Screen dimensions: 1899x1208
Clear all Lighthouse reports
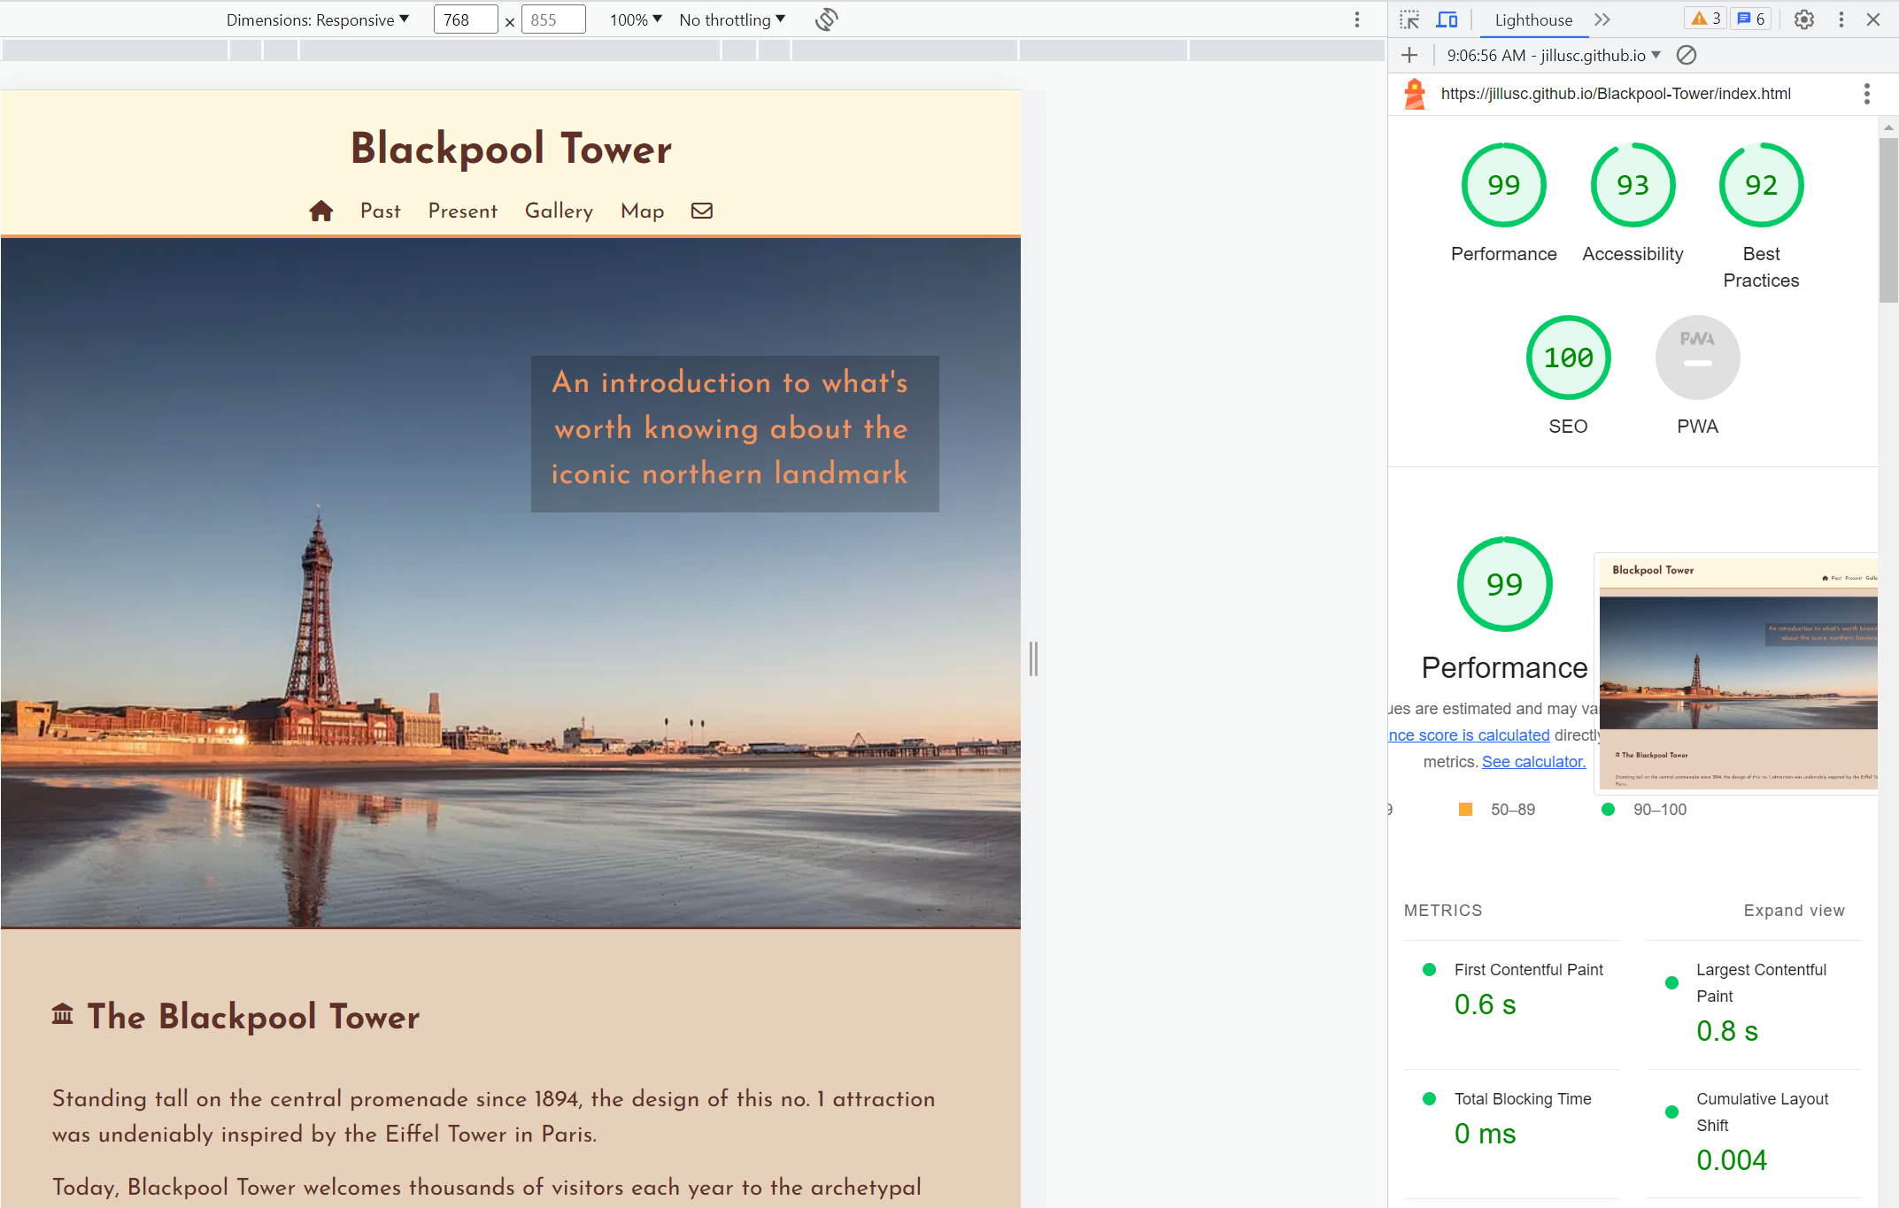coord(1686,55)
